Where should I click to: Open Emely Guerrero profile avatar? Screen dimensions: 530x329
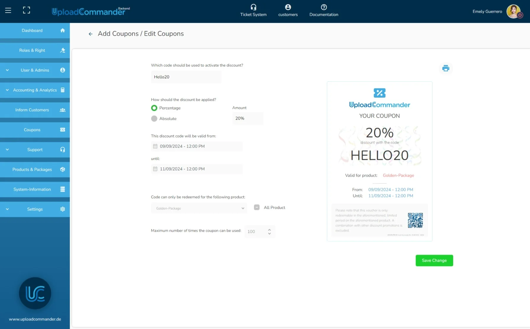coord(513,11)
